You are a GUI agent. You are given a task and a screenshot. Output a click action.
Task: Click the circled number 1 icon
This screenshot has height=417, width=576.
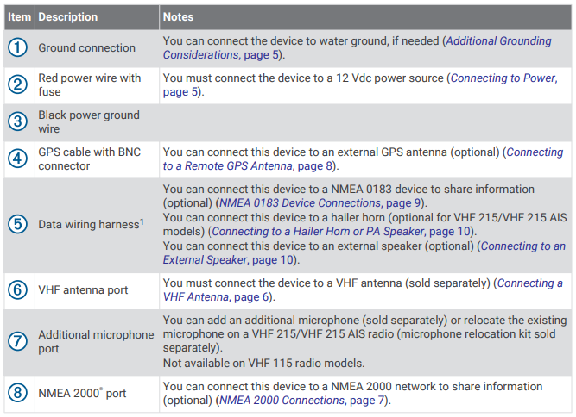19,48
